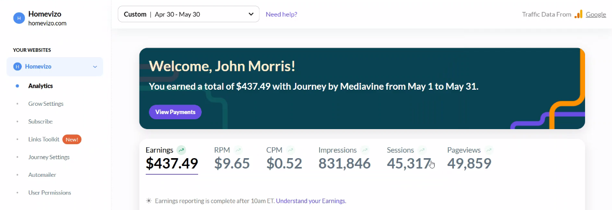Open Grow Settings in the sidebar
The height and width of the screenshot is (210, 612).
(46, 104)
